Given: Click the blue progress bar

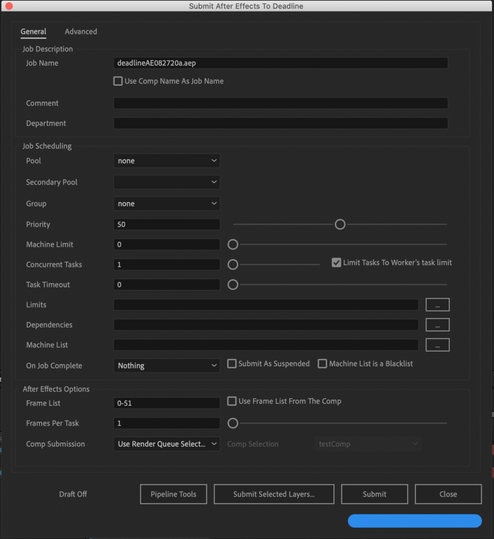Looking at the screenshot, I should tap(415, 521).
